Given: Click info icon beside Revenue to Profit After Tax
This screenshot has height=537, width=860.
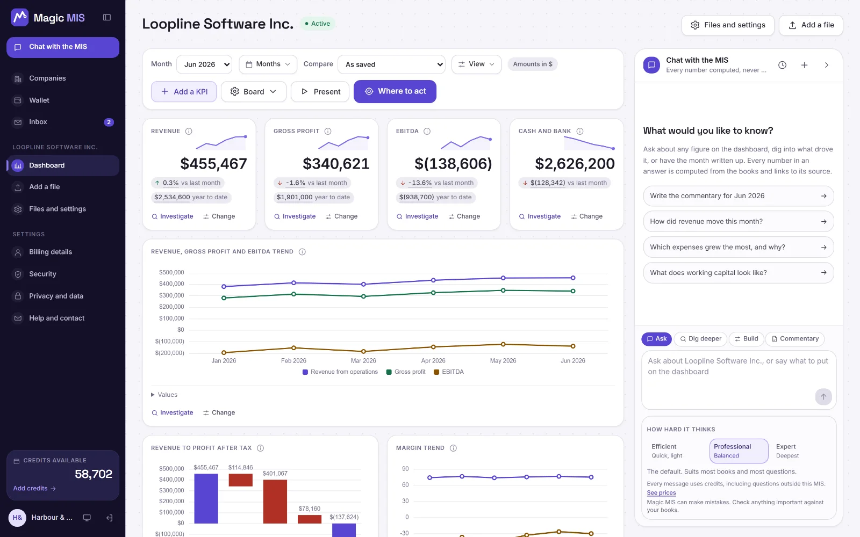Looking at the screenshot, I should (261, 448).
